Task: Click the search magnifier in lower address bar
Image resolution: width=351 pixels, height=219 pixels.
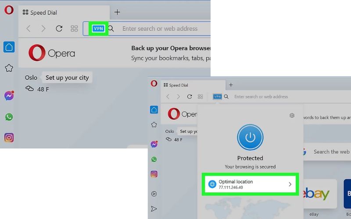Action: 226,96
